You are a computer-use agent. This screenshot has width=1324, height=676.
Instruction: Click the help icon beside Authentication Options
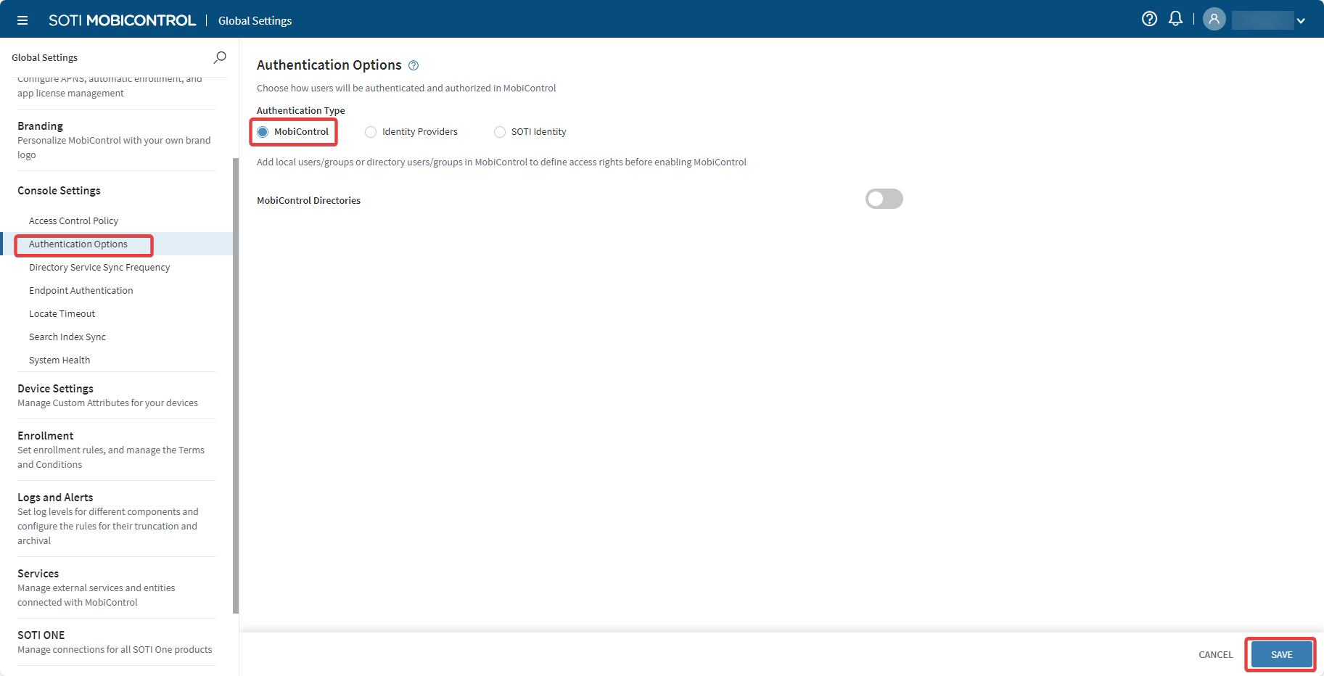point(413,65)
